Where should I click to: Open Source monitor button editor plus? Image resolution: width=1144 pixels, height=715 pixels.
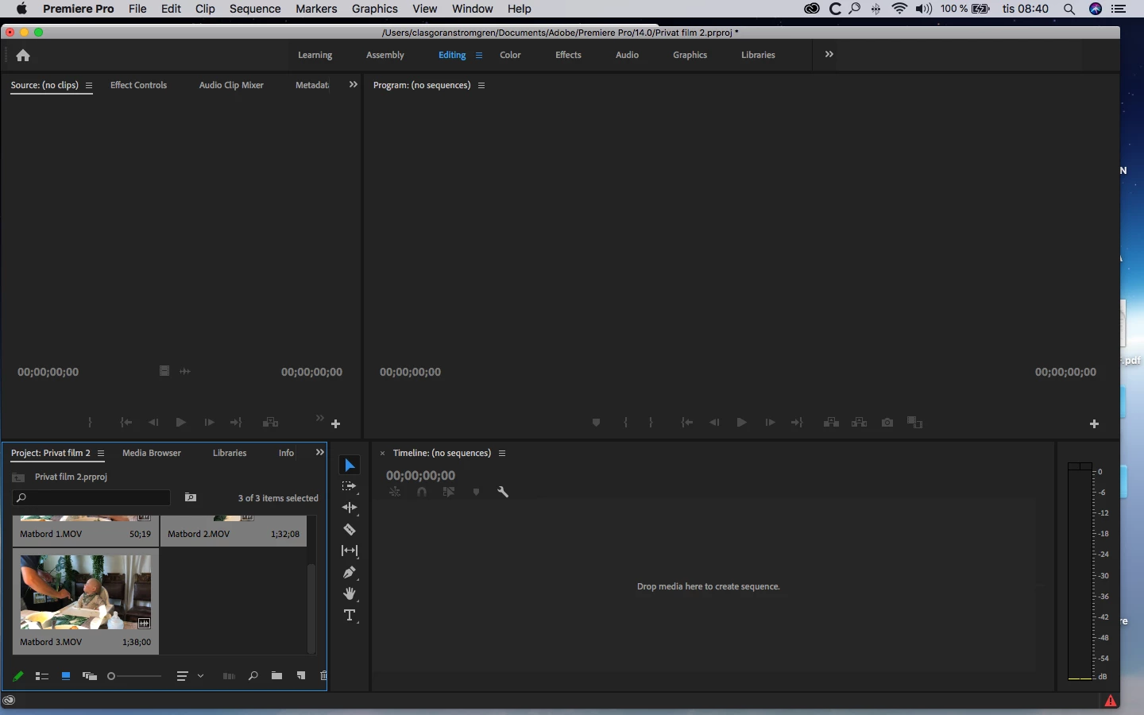pos(336,424)
